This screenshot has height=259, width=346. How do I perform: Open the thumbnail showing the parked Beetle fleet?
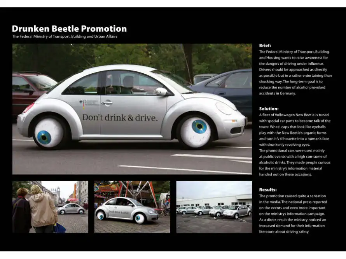click(x=214, y=207)
